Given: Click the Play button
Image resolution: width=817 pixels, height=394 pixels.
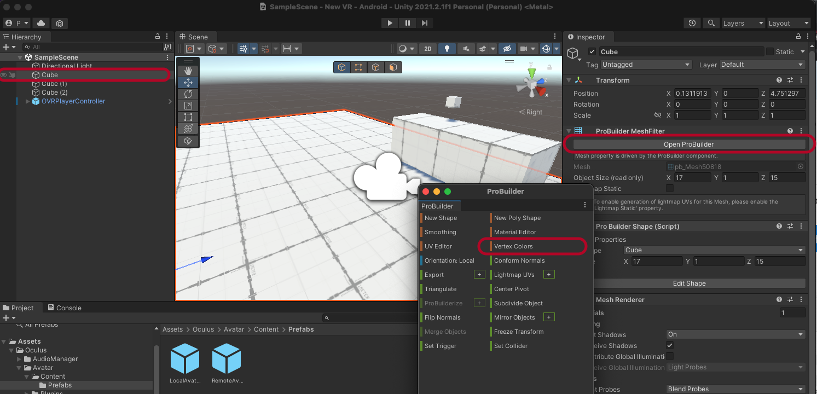Looking at the screenshot, I should click(x=390, y=23).
